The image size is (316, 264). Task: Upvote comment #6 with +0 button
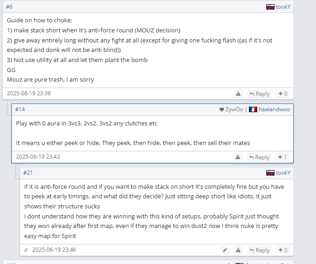(x=283, y=94)
